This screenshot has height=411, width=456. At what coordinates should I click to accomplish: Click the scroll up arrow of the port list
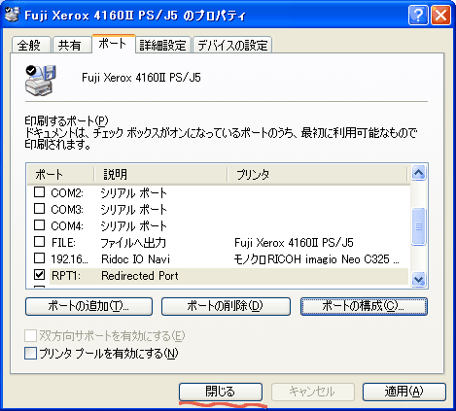tap(419, 173)
